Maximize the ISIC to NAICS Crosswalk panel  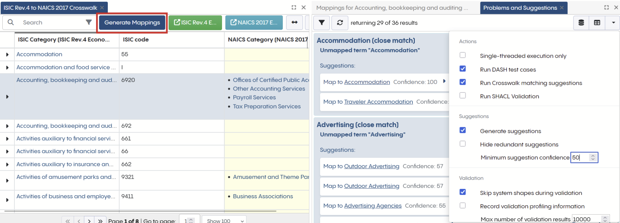294,7
